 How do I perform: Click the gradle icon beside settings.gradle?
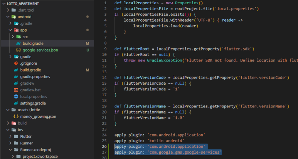[x=16, y=103]
